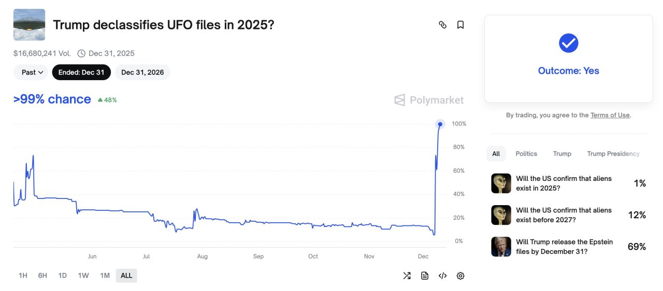The width and height of the screenshot is (663, 291).
Task: Open chart settings gear icon
Action: tap(460, 275)
